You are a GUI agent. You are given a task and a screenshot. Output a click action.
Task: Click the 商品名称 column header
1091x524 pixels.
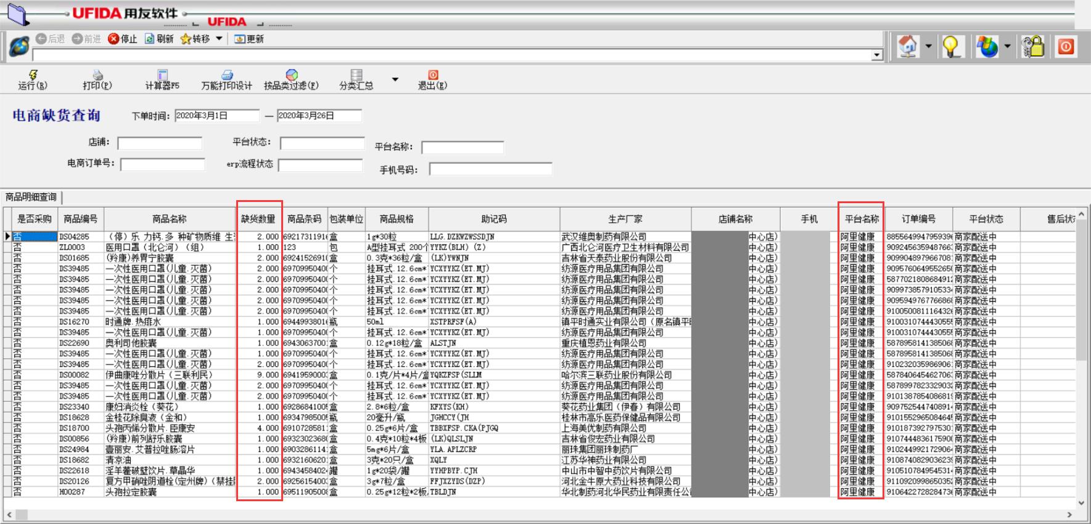pyautogui.click(x=170, y=219)
